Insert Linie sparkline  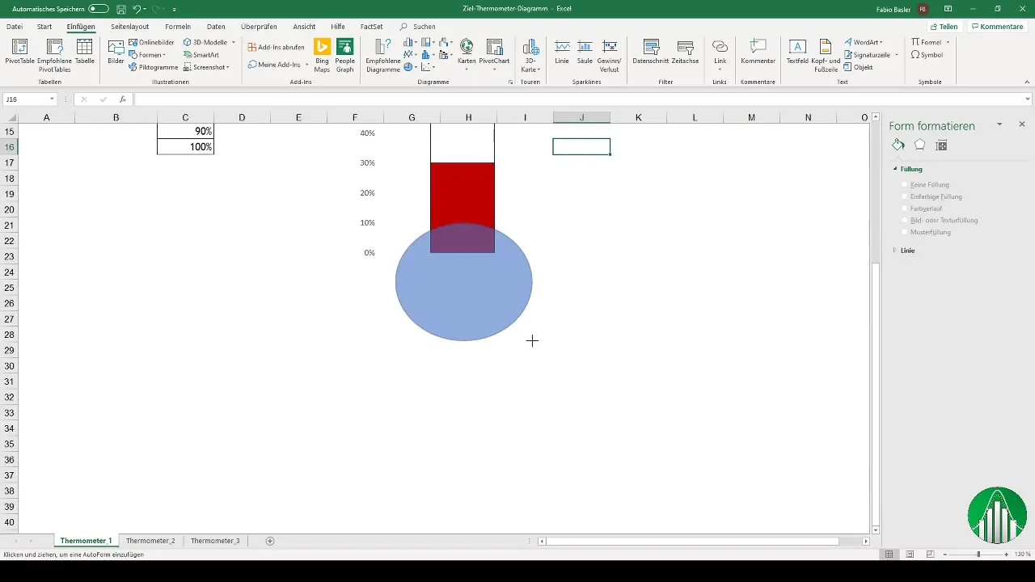562,52
